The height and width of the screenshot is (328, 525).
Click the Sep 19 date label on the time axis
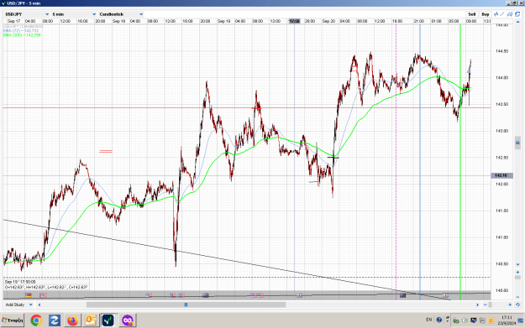223,21
